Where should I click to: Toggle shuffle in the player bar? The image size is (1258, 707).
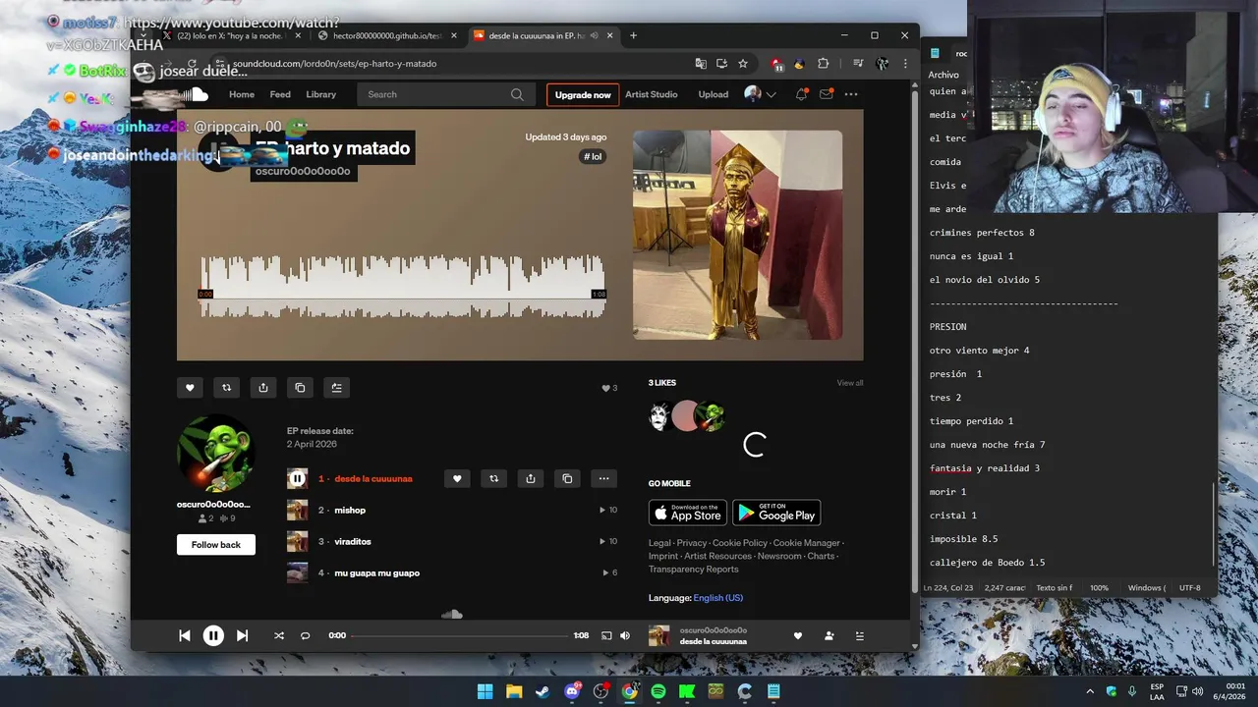[x=278, y=635]
